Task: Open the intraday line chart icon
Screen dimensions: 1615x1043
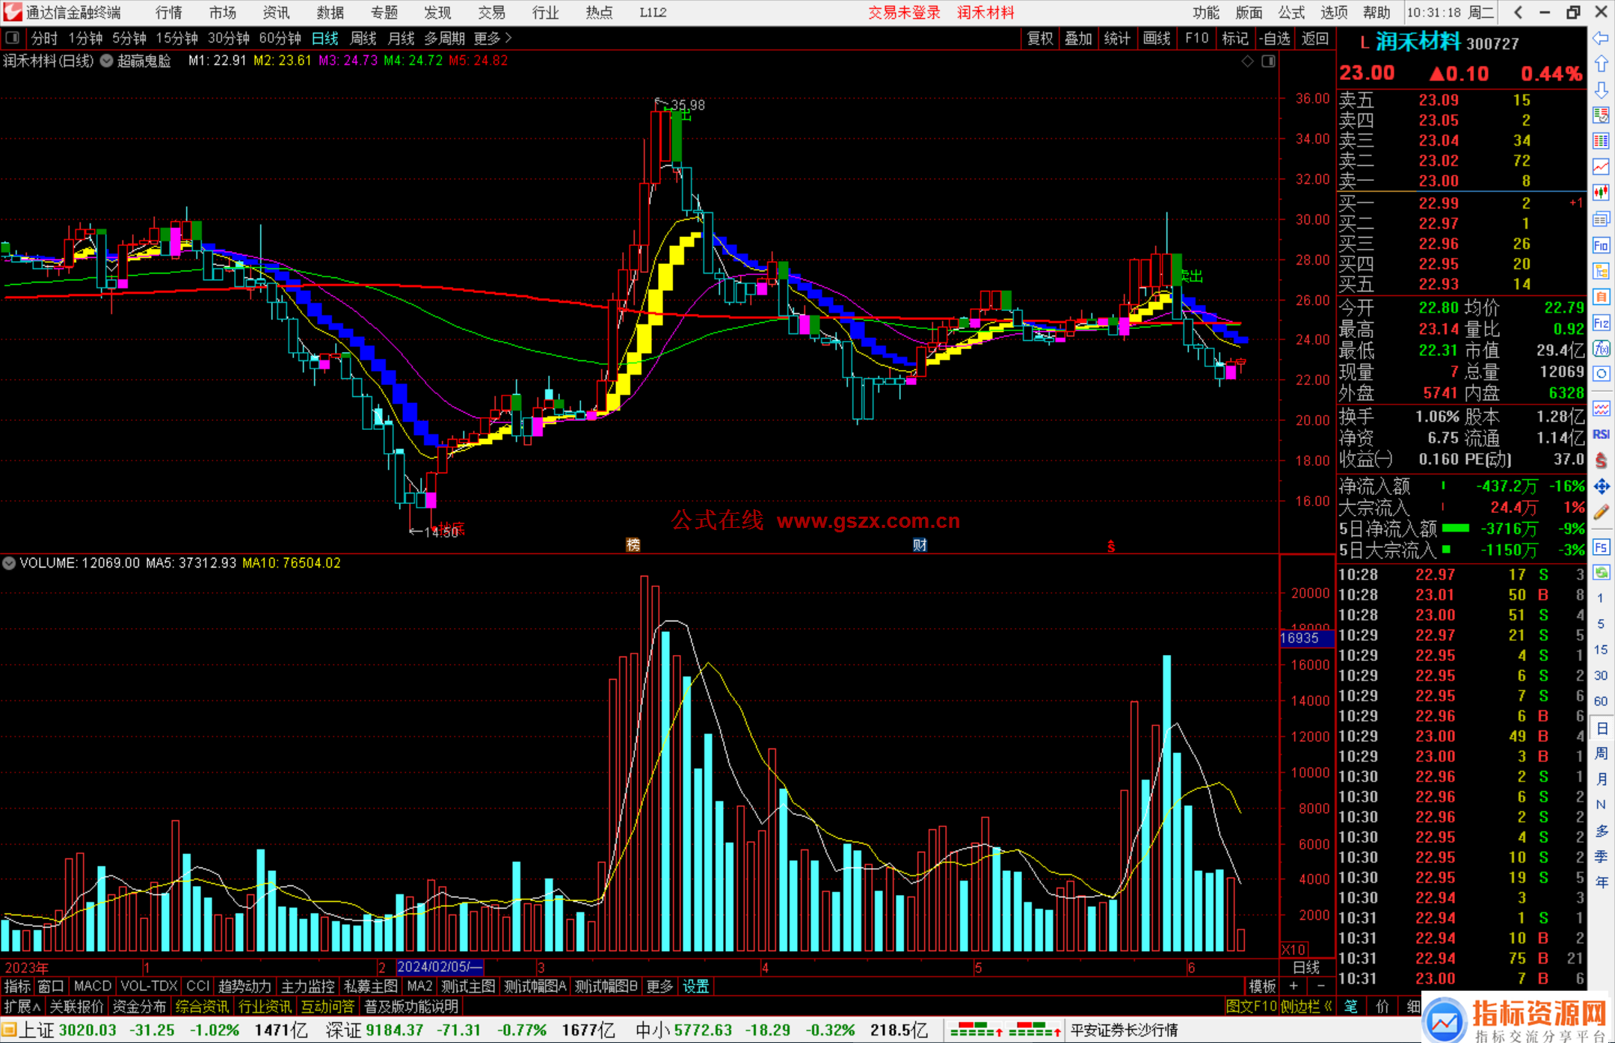Action: click(x=1601, y=166)
